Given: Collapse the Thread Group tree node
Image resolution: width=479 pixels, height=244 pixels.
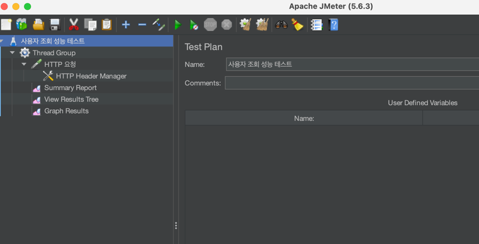Looking at the screenshot, I should point(13,53).
